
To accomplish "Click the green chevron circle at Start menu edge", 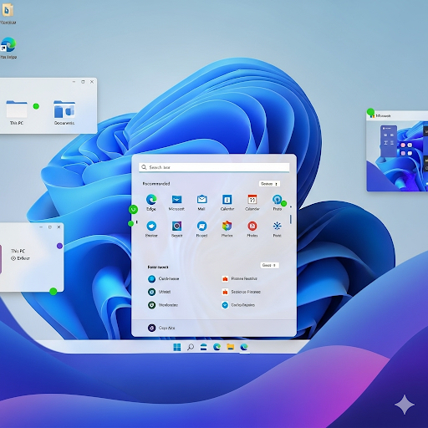I will [x=133, y=209].
